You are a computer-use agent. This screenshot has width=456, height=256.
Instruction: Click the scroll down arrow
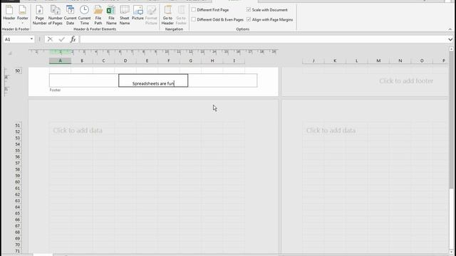click(451, 252)
